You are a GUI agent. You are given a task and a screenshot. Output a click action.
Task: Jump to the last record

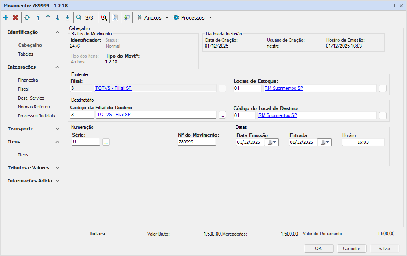pyautogui.click(x=68, y=17)
